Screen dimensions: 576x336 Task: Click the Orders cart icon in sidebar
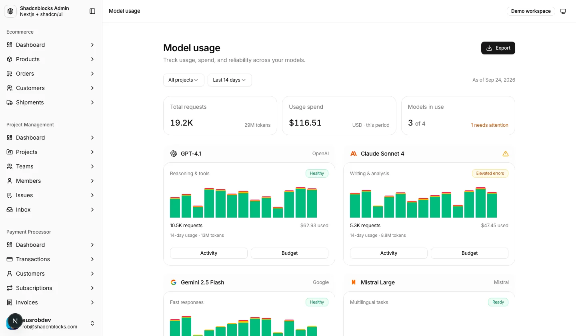pos(10,74)
